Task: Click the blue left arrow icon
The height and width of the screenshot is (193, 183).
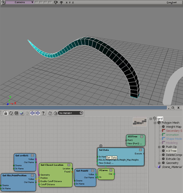Action: pos(32,113)
